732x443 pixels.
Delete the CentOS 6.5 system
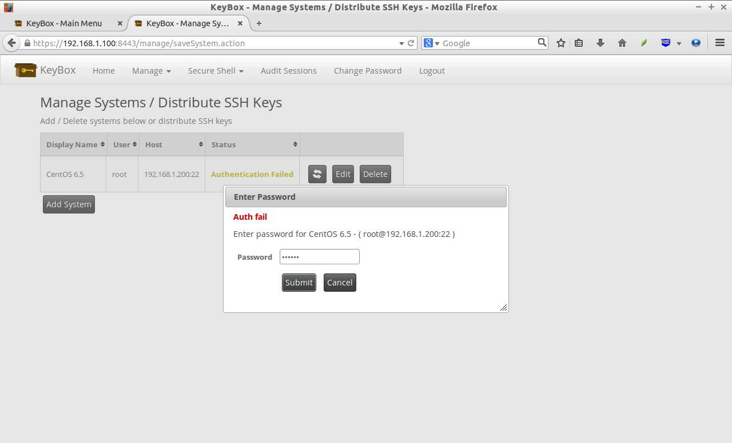pyautogui.click(x=375, y=174)
